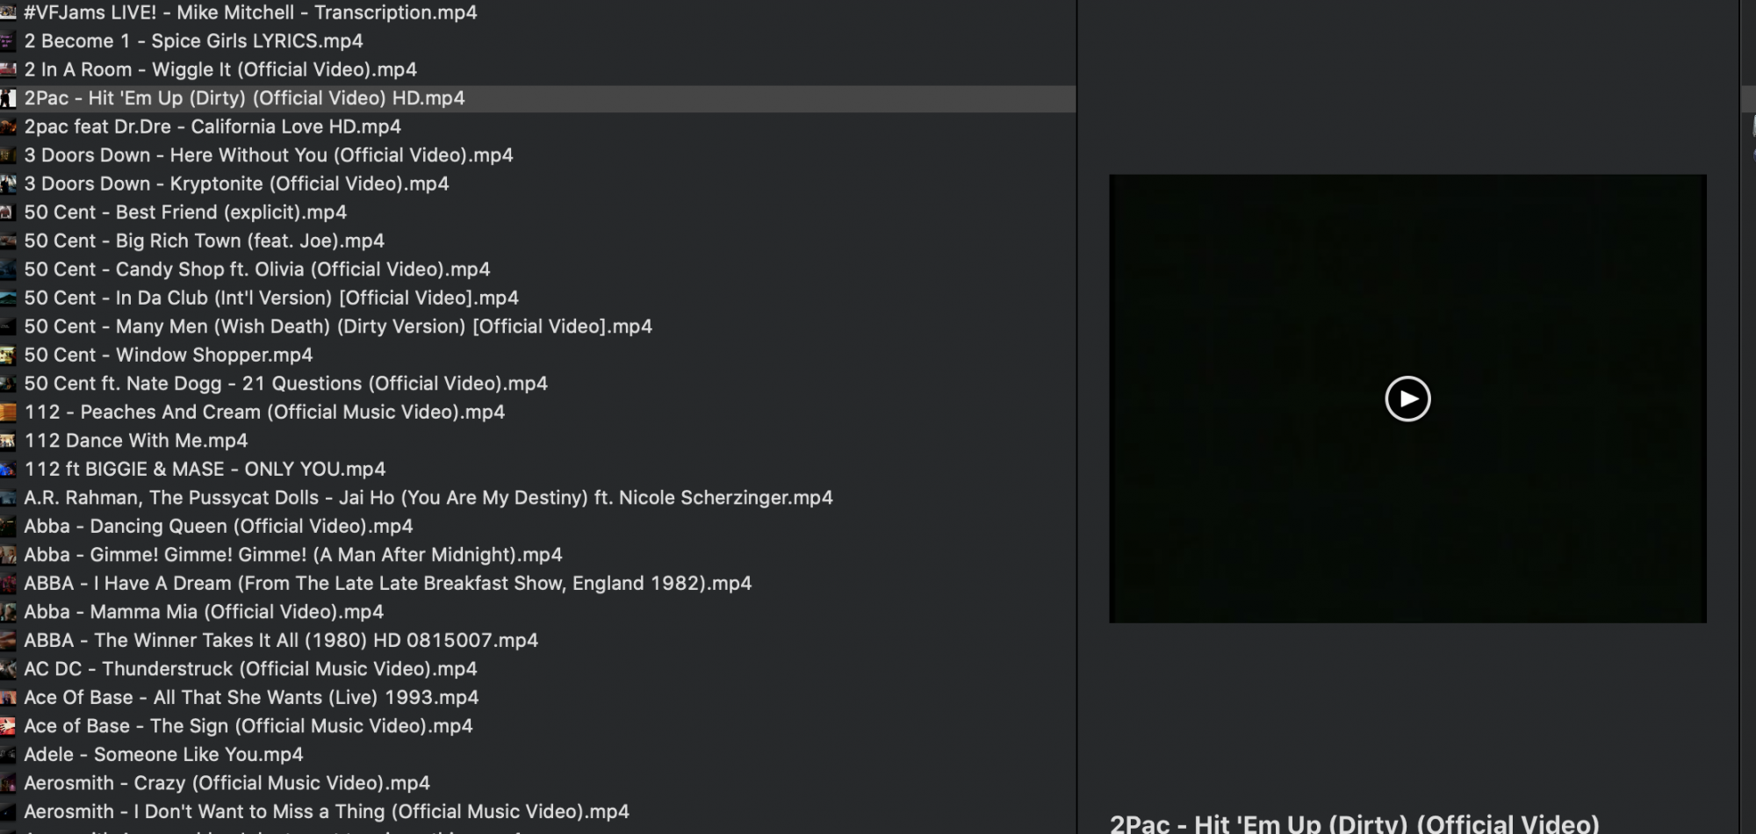Select '112 - Peaches And Cream' file

pyautogui.click(x=264, y=412)
